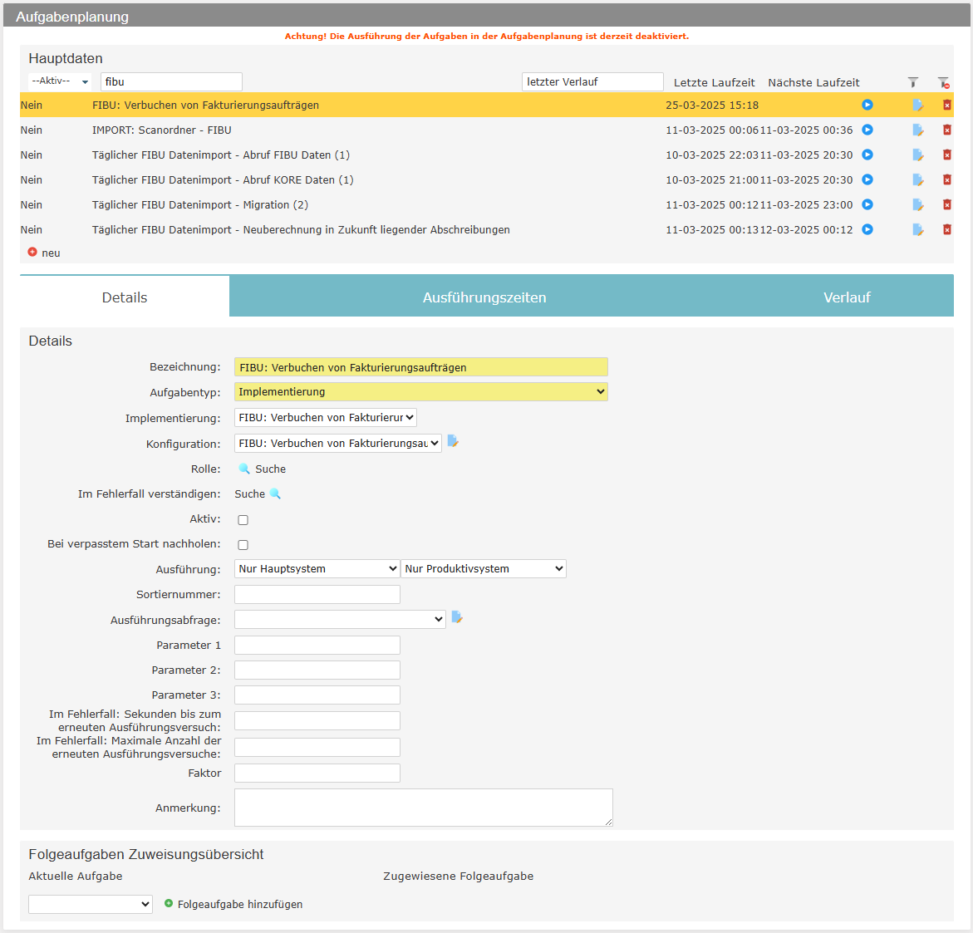The height and width of the screenshot is (933, 973).
Task: Open the --Aktiv-- filter dropdown
Action: click(60, 81)
